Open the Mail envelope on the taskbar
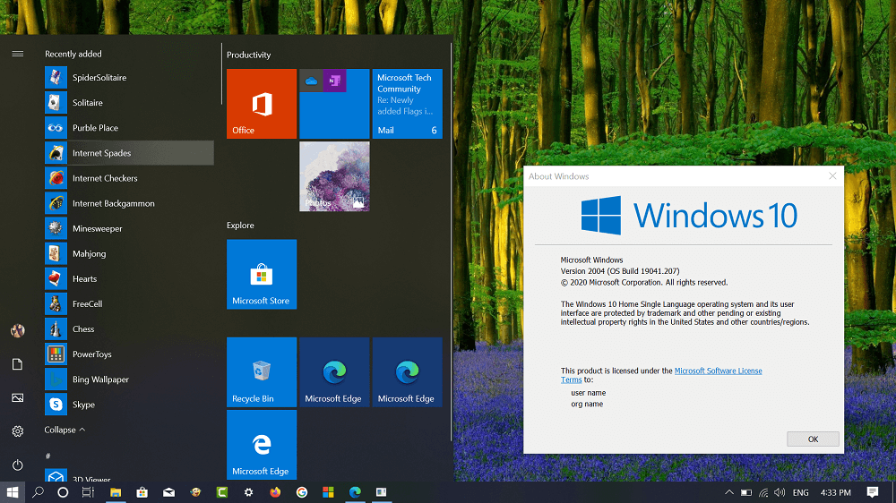Image resolution: width=896 pixels, height=503 pixels. 168,491
